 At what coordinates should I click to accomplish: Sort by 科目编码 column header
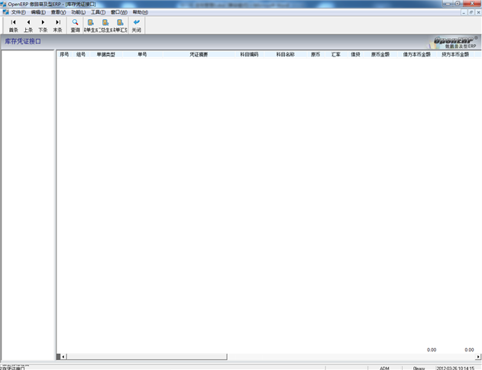pyautogui.click(x=249, y=55)
